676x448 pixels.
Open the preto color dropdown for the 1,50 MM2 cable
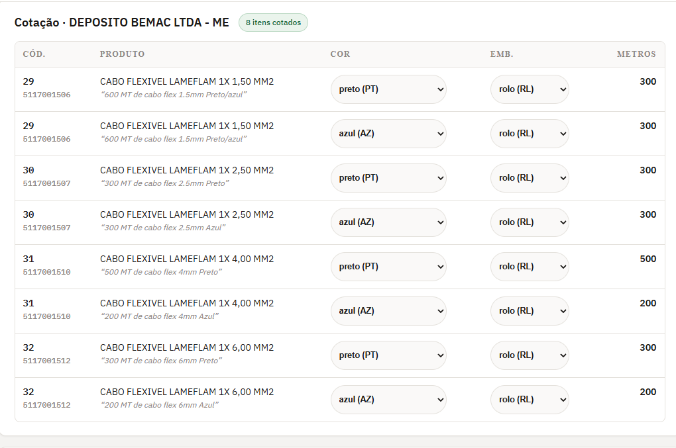coord(388,89)
